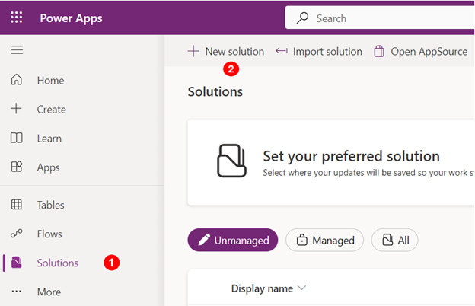Open the app launcher waffle icon
Image resolution: width=475 pixels, height=306 pixels.
pos(16,18)
